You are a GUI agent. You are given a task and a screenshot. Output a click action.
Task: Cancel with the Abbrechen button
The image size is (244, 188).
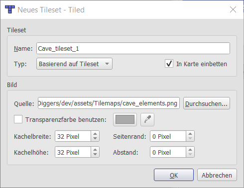pos(217,175)
